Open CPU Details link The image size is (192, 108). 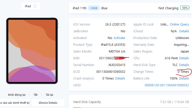(184, 58)
